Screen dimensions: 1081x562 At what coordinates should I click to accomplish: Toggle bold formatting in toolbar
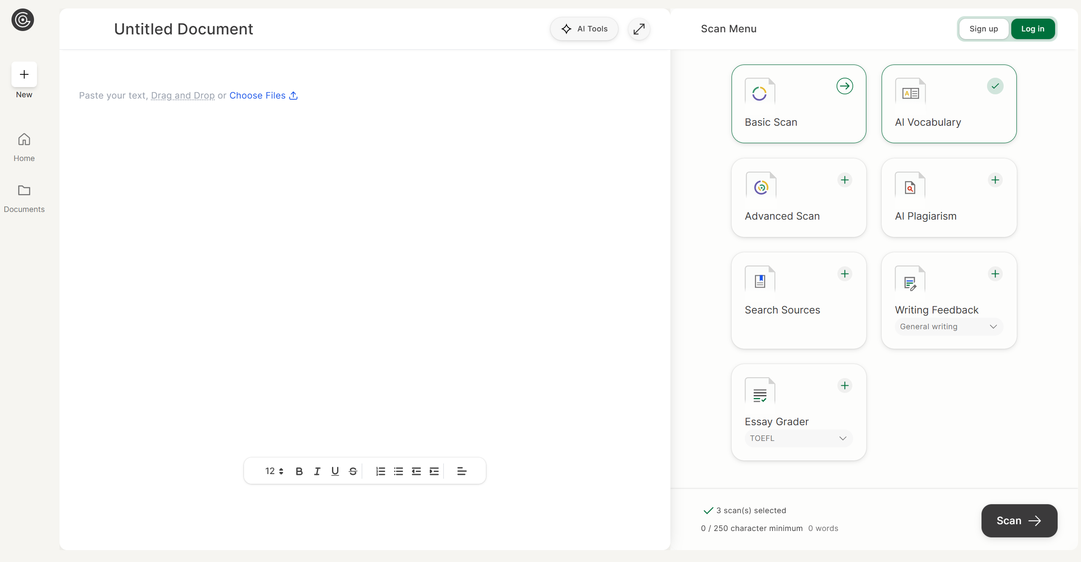click(x=299, y=471)
